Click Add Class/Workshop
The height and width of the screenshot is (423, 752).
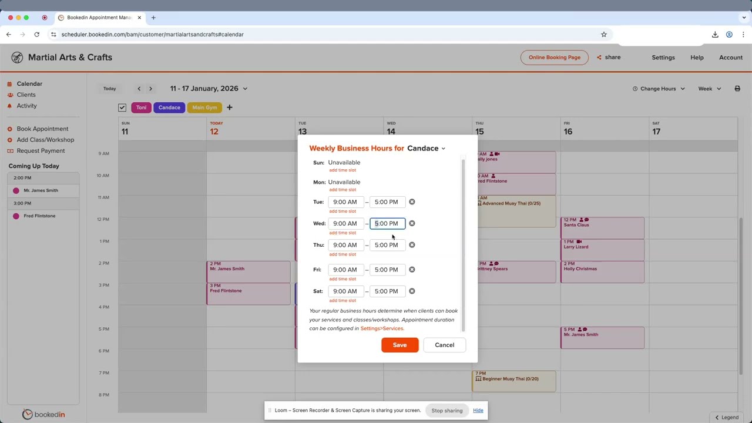click(45, 140)
